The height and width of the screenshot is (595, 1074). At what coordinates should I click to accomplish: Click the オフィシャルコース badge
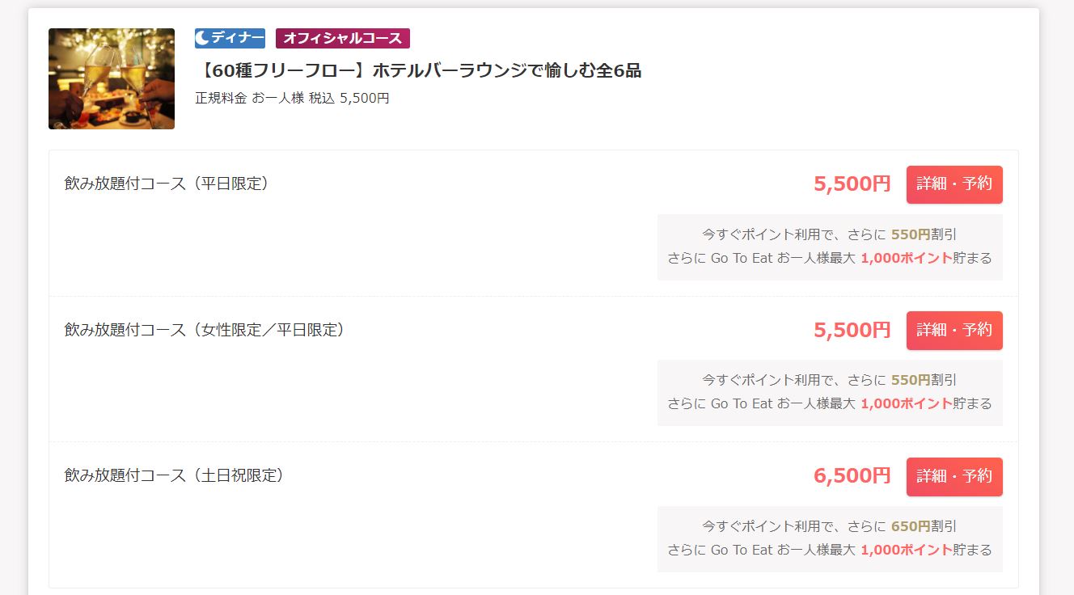click(342, 38)
